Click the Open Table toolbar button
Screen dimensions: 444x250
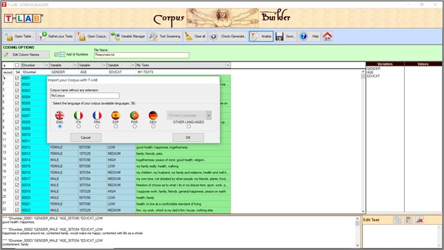point(19,36)
